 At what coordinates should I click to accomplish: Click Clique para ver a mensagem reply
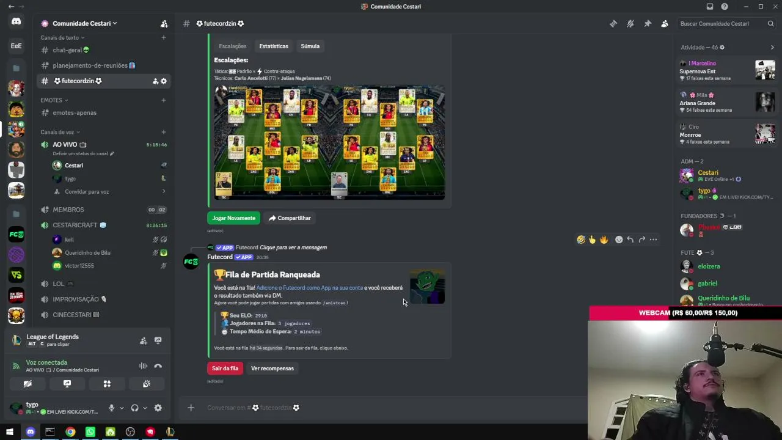click(293, 248)
